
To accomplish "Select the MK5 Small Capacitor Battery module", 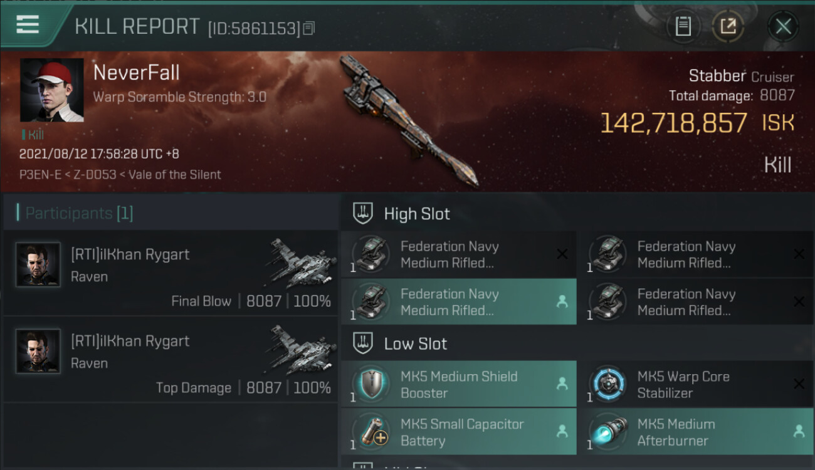I will point(458,432).
